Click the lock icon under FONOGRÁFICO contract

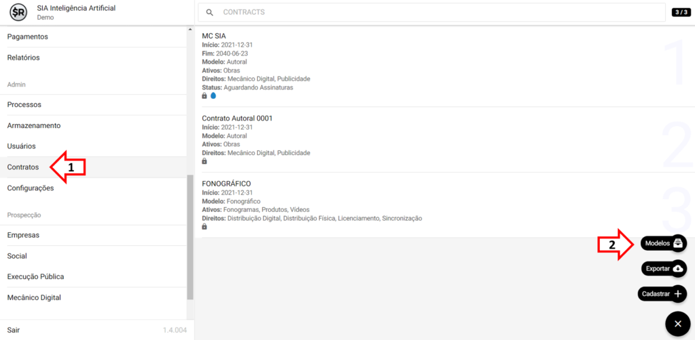coord(205,227)
